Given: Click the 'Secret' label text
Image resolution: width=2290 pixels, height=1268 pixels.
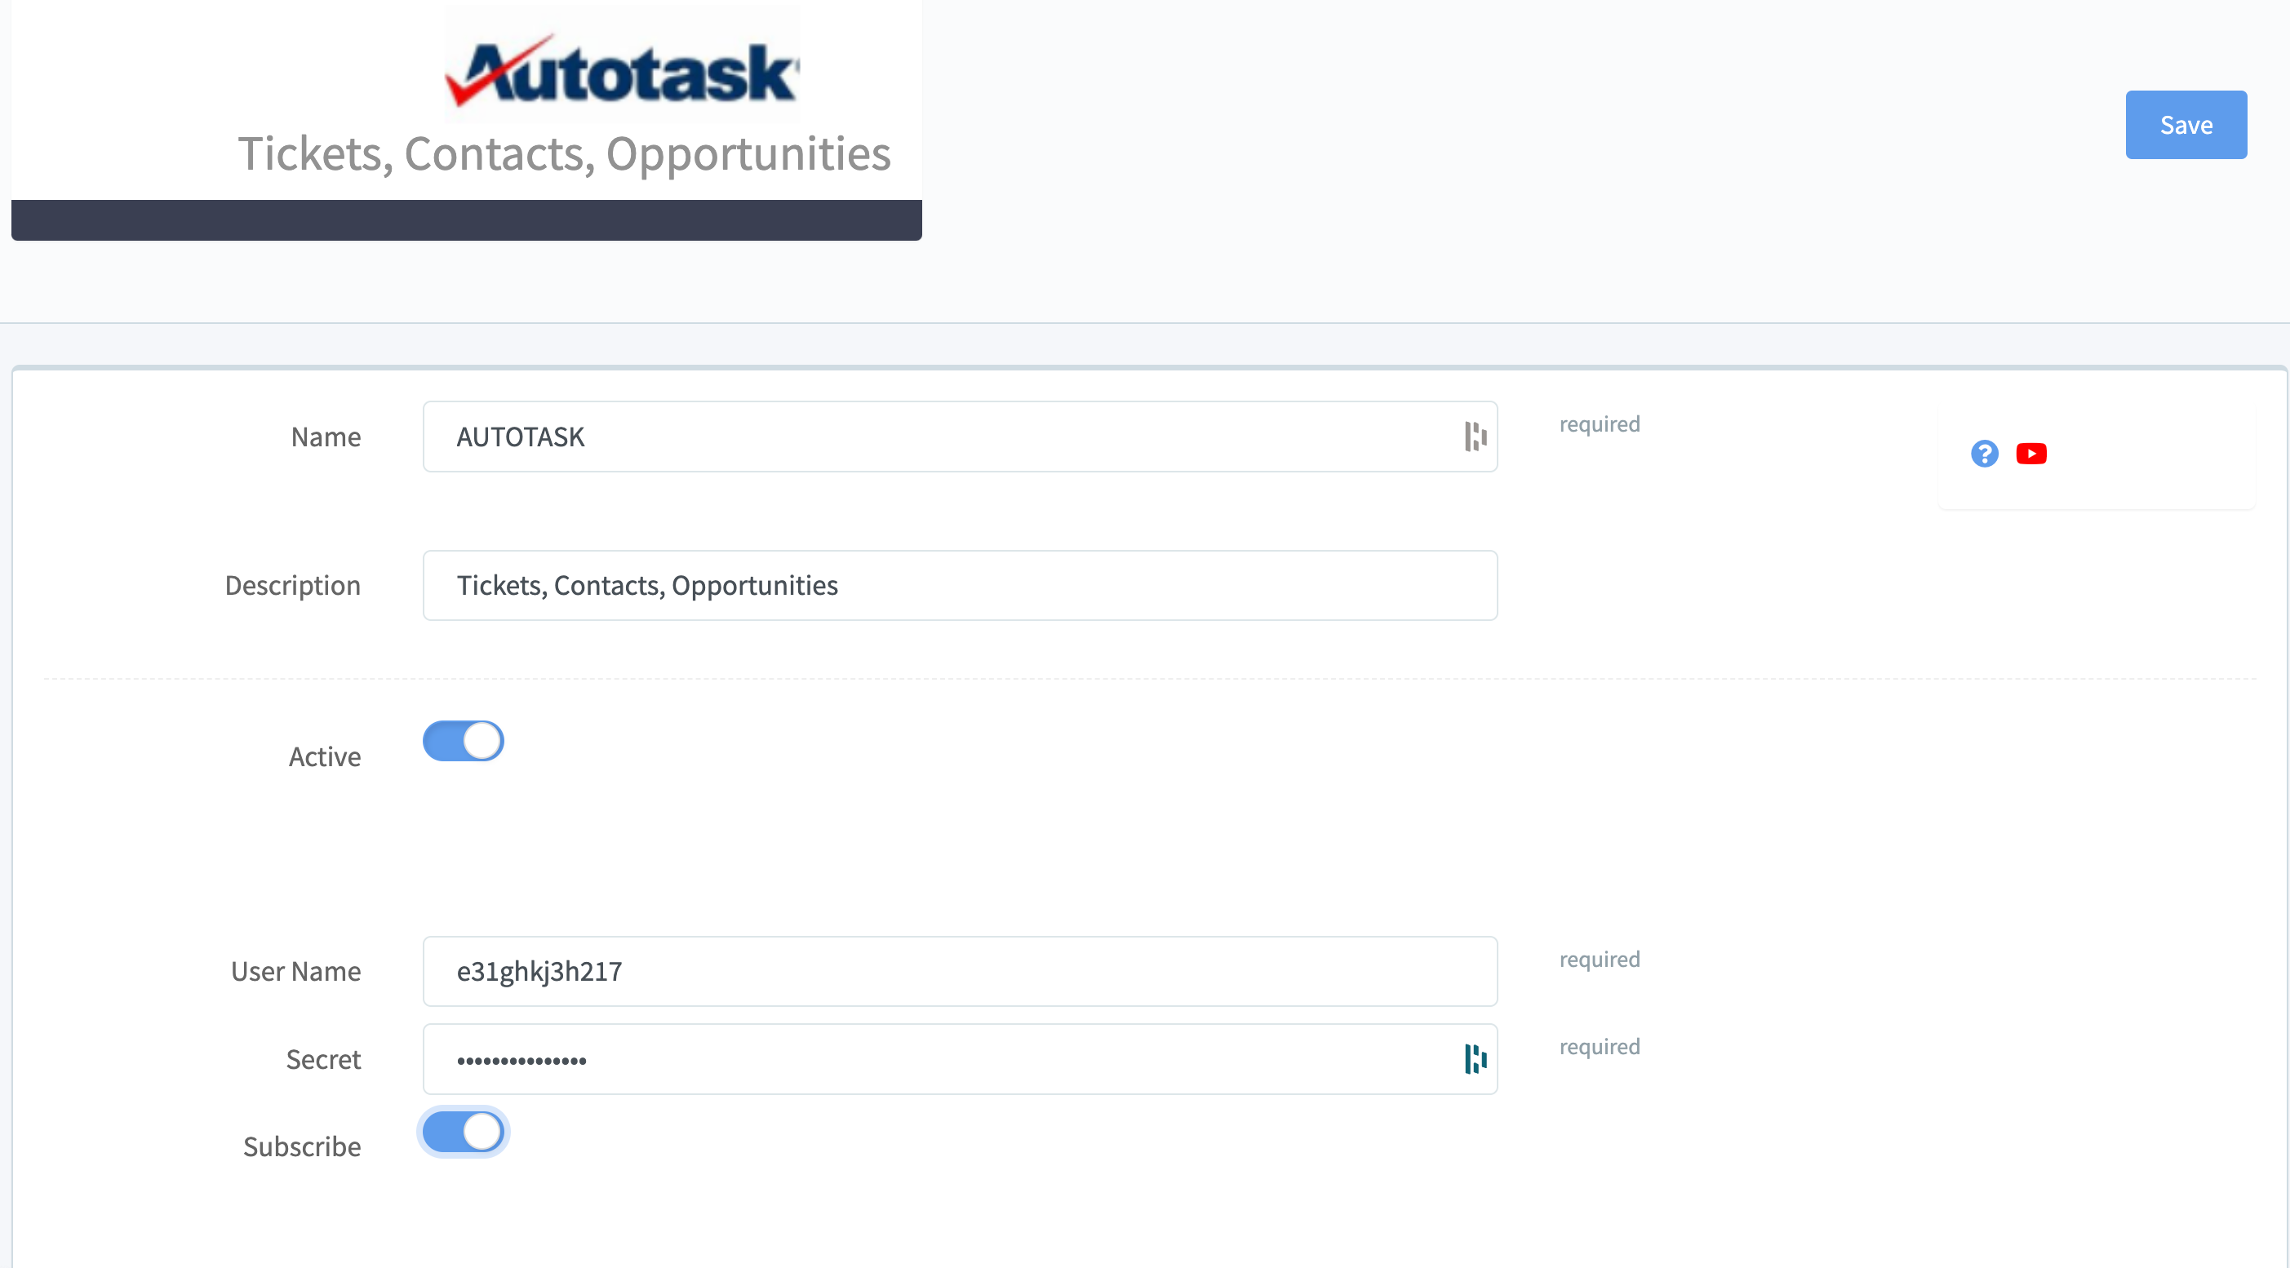Looking at the screenshot, I should point(323,1059).
